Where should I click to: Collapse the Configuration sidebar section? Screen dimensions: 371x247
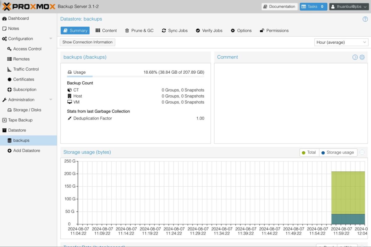coord(51,38)
